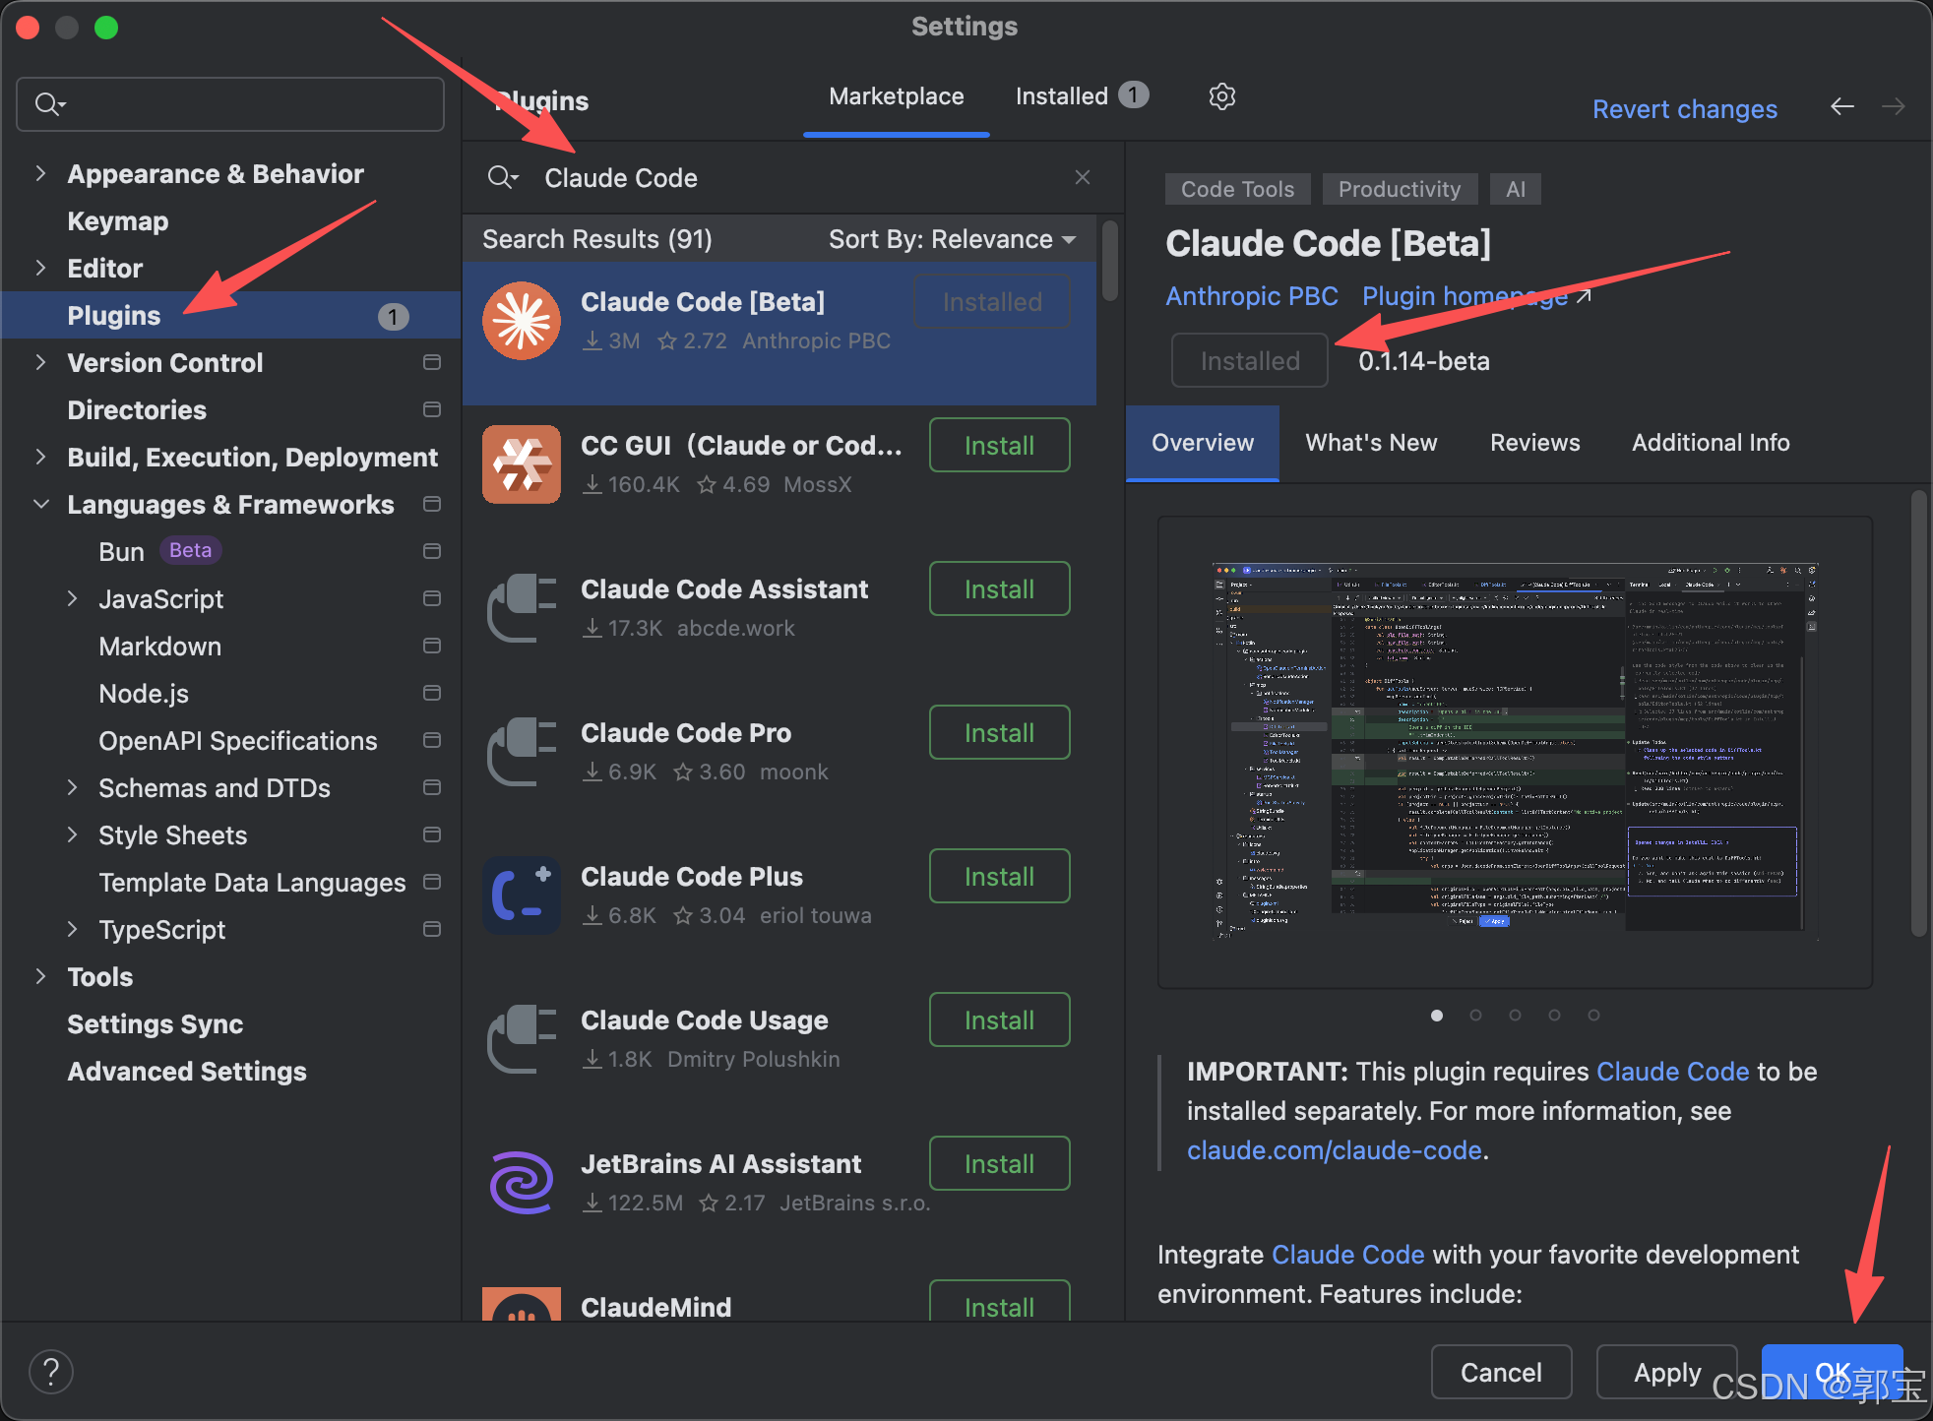1933x1421 pixels.
Task: Select the last screenshot carousel dot
Action: [1593, 1015]
